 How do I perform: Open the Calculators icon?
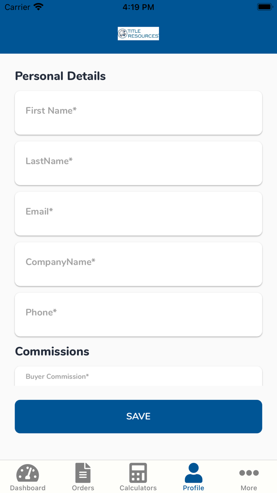click(x=138, y=473)
